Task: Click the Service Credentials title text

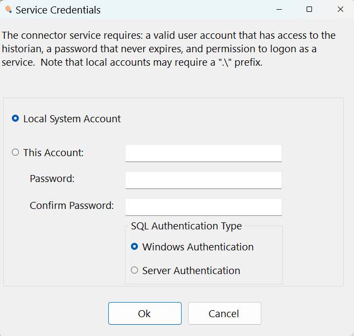Action: click(x=58, y=10)
